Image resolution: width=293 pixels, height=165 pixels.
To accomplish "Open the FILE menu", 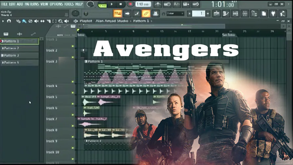I will click(4, 4).
